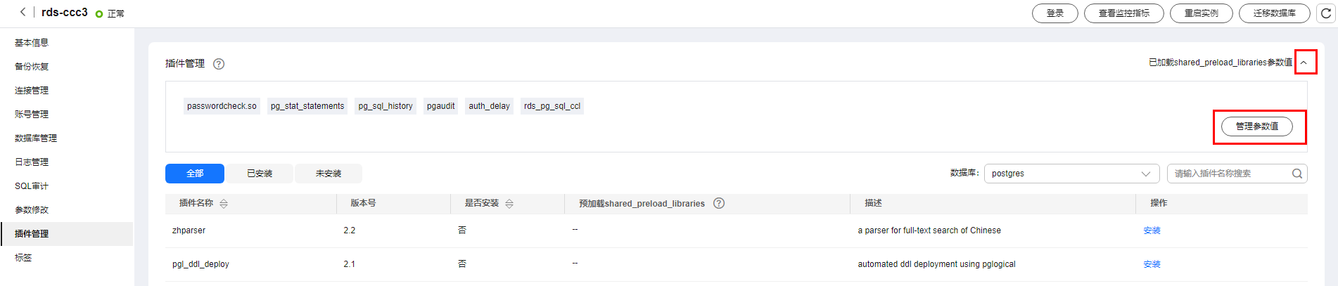
Task: Select the 全部 filter tab
Action: tap(195, 174)
